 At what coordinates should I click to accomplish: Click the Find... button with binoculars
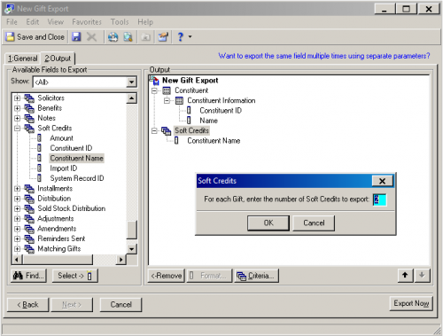pos(28,276)
